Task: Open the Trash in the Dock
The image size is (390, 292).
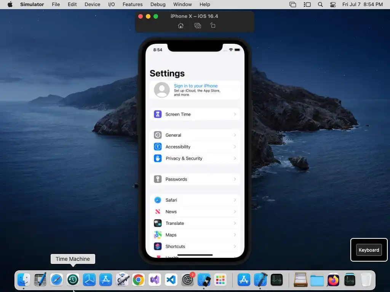Action: point(366,280)
